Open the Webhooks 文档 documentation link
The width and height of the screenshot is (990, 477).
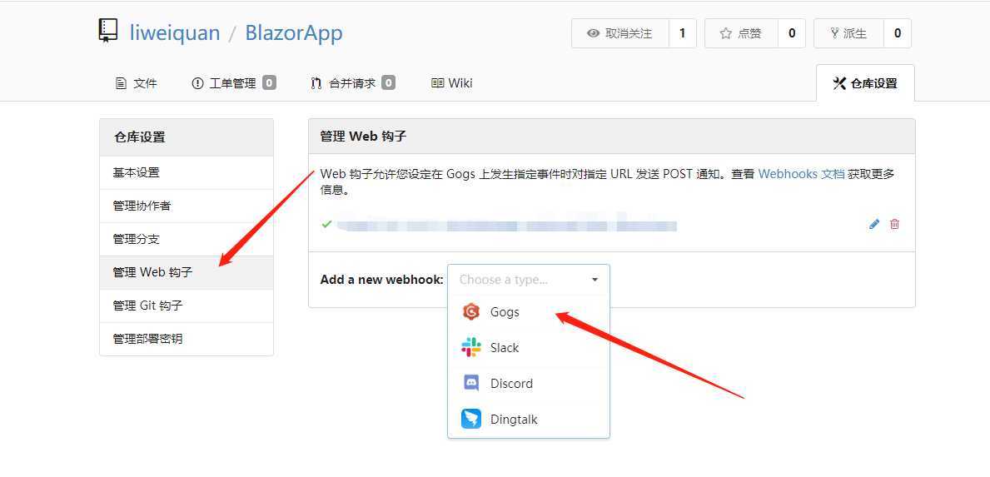801,174
